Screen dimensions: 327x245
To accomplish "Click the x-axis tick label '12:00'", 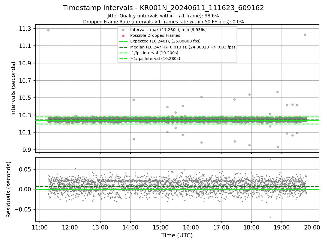I will pyautogui.click(x=70, y=227).
